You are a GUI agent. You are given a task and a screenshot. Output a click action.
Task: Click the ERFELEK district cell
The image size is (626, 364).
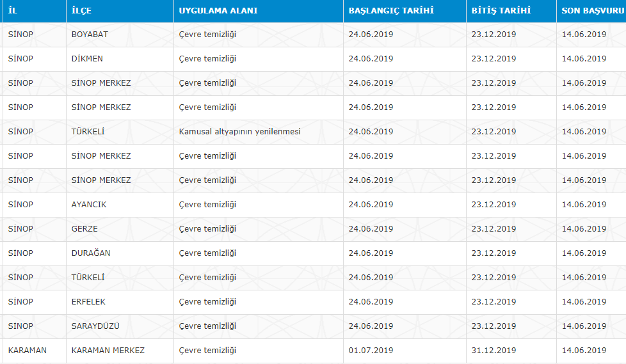88,302
